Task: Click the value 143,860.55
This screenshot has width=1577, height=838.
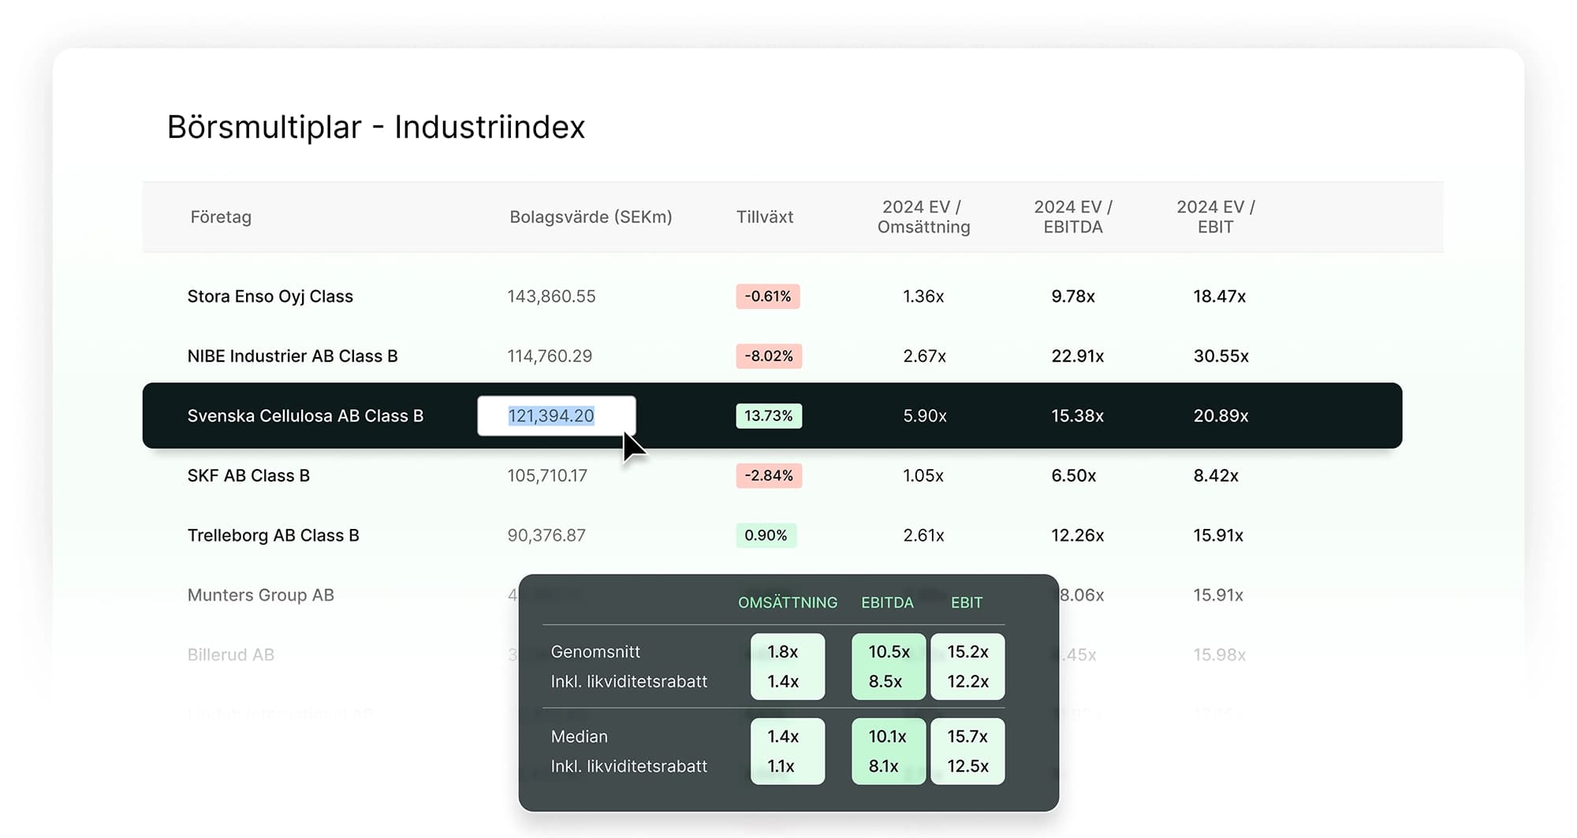Action: (x=551, y=296)
